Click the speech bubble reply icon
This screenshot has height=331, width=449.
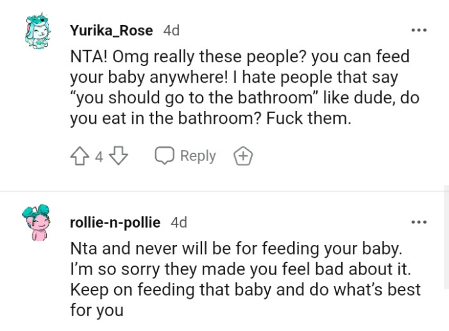tap(165, 157)
